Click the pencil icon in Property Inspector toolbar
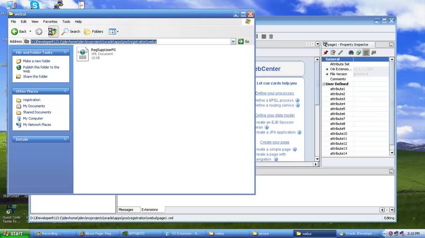Viewport: 425px width, 238px height. 341,53
